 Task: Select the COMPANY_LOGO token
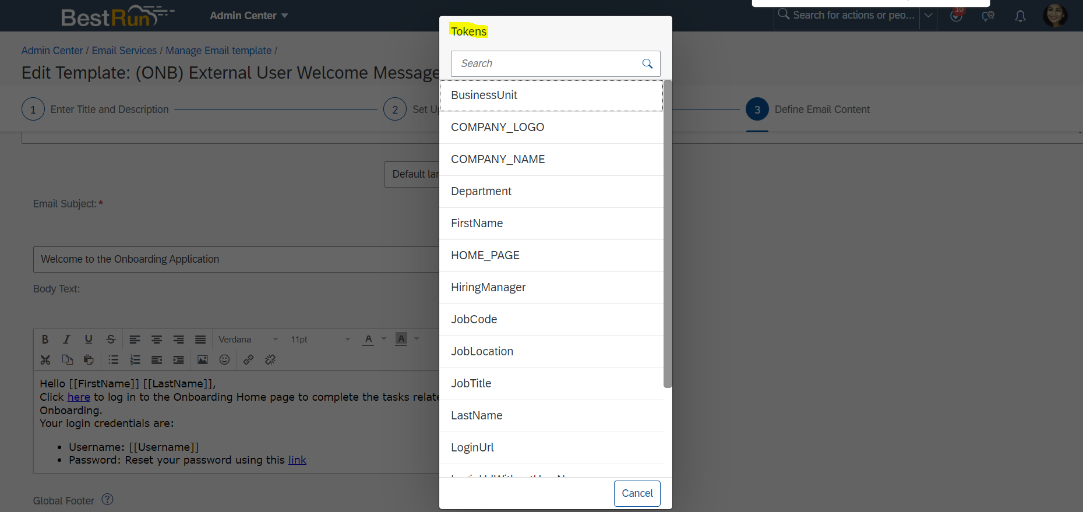pyautogui.click(x=551, y=128)
